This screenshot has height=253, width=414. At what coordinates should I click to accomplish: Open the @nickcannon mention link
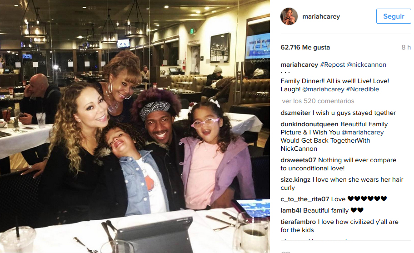coord(366,64)
